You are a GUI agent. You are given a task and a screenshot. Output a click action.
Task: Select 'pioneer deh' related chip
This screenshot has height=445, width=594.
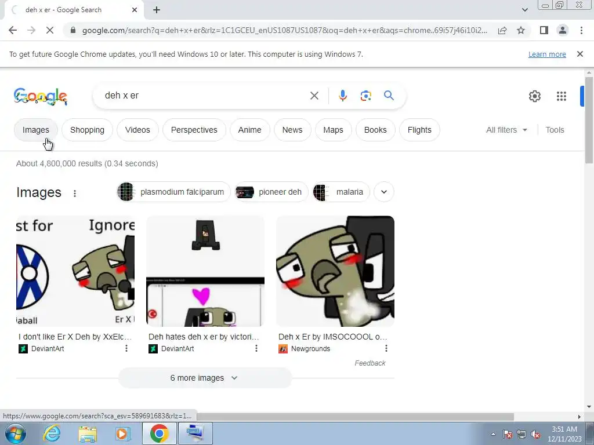point(271,192)
